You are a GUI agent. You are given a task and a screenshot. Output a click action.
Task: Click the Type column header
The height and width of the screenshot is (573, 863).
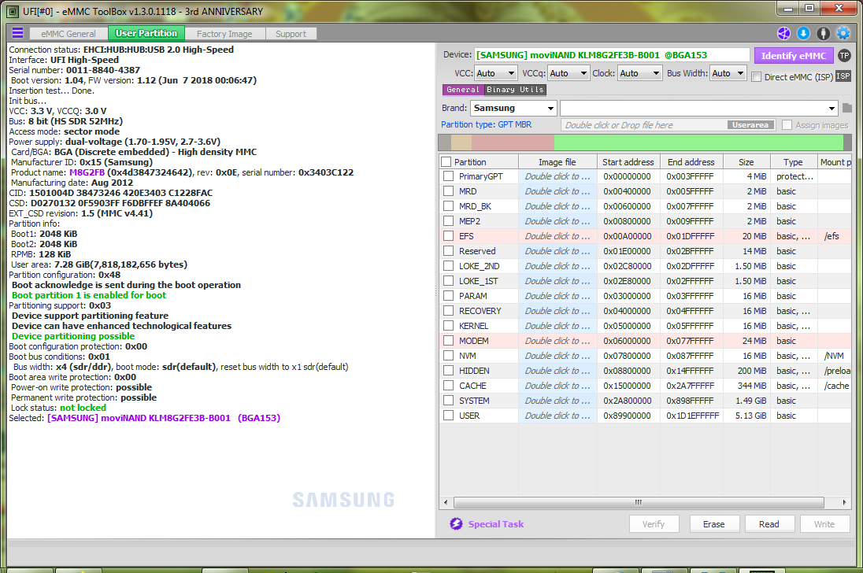pyautogui.click(x=793, y=162)
